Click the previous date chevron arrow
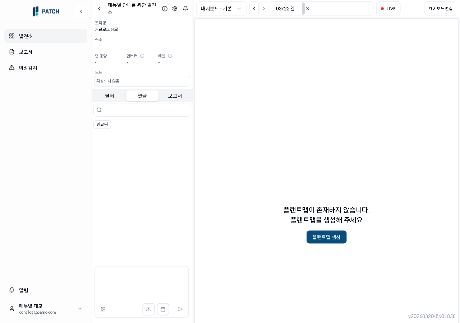The width and height of the screenshot is (460, 323). click(x=254, y=8)
